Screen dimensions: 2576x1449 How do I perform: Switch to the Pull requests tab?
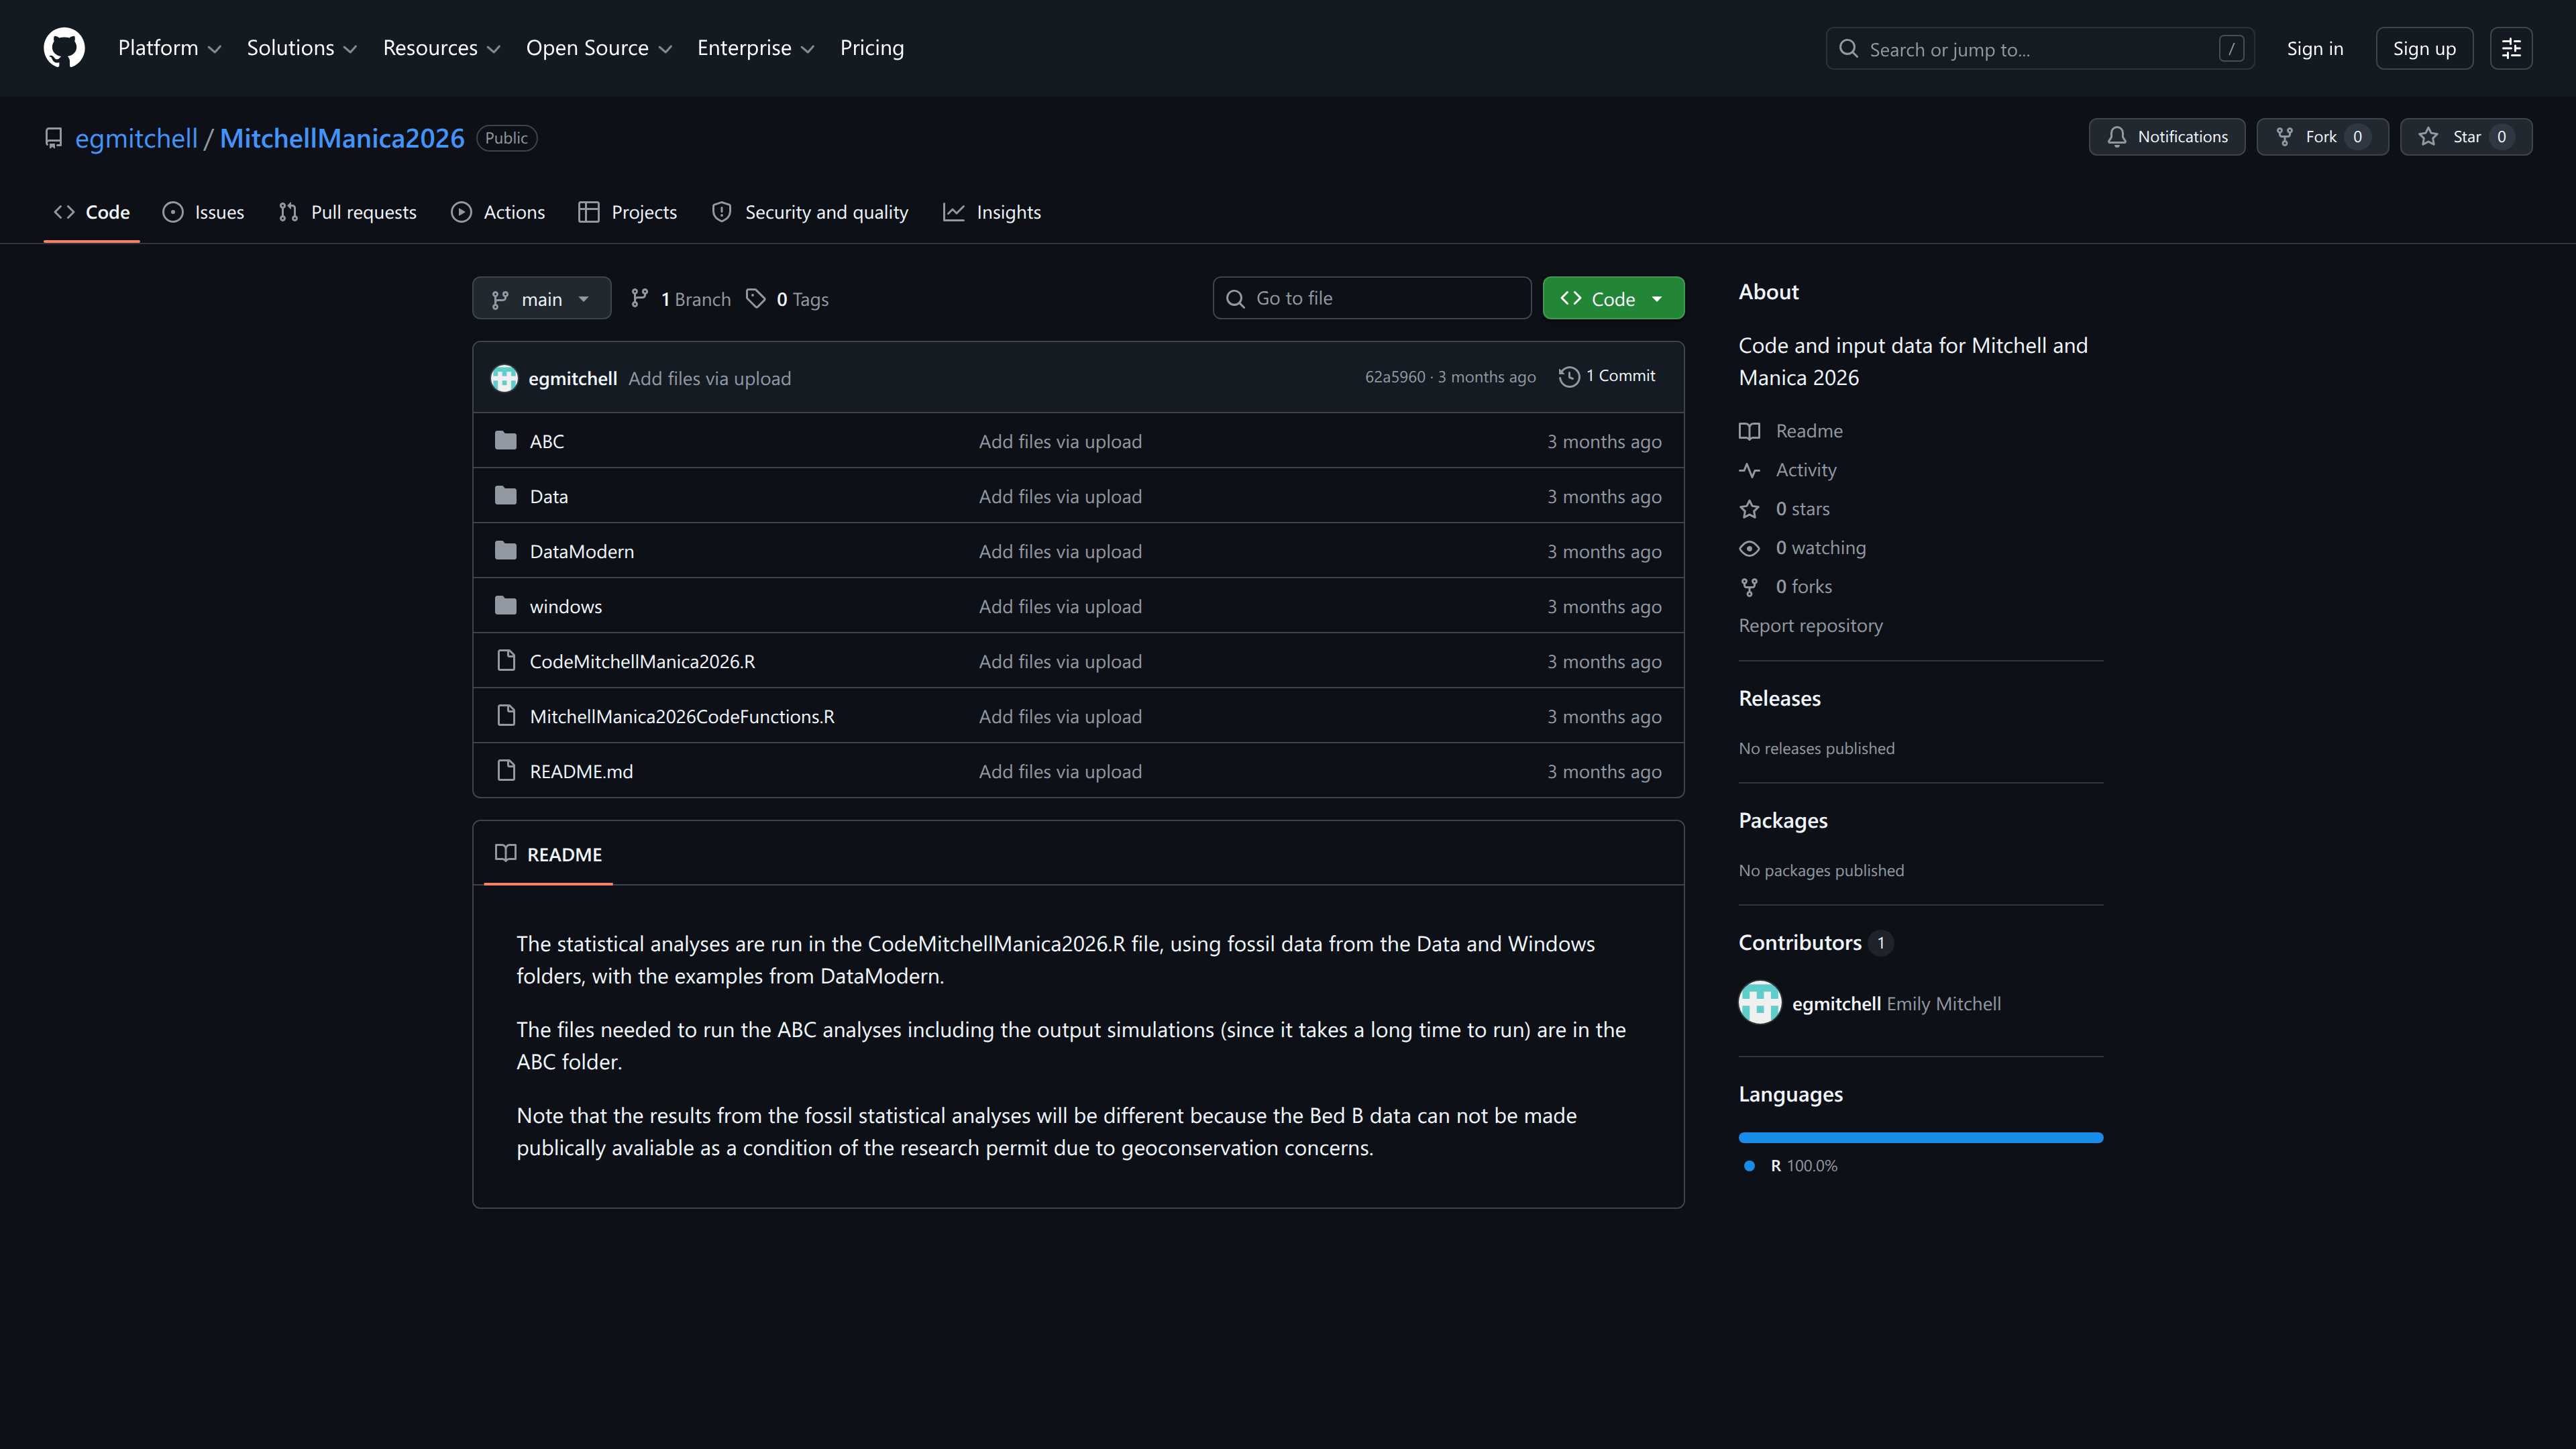click(347, 212)
